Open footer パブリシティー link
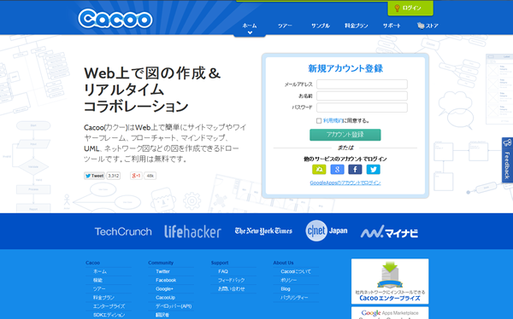Image resolution: width=513 pixels, height=319 pixels. coord(294,298)
